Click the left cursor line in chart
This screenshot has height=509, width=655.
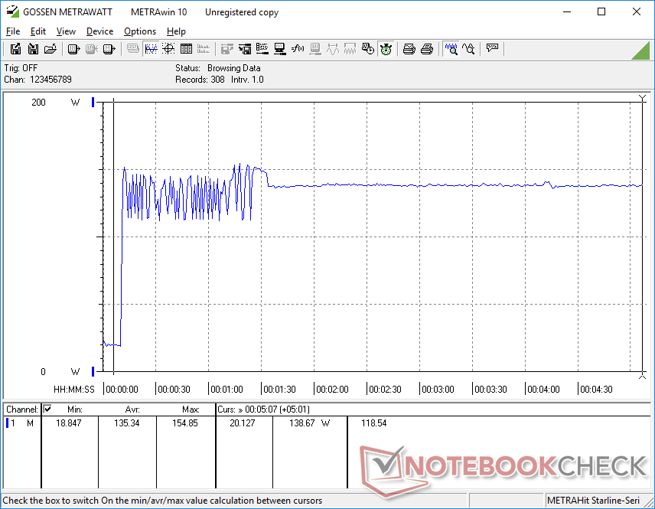pos(113,236)
